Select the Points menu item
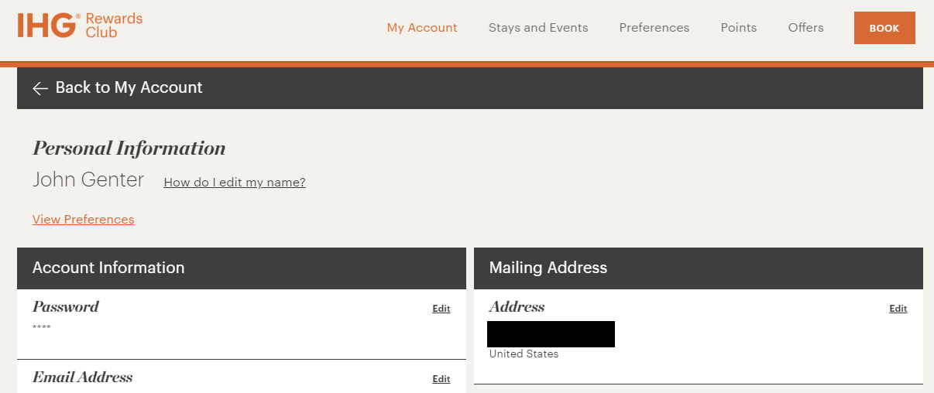Image resolution: width=934 pixels, height=393 pixels. tap(738, 28)
